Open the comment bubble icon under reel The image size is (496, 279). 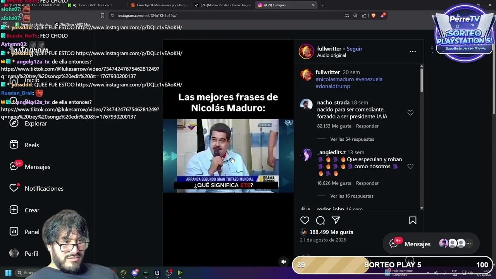320,220
